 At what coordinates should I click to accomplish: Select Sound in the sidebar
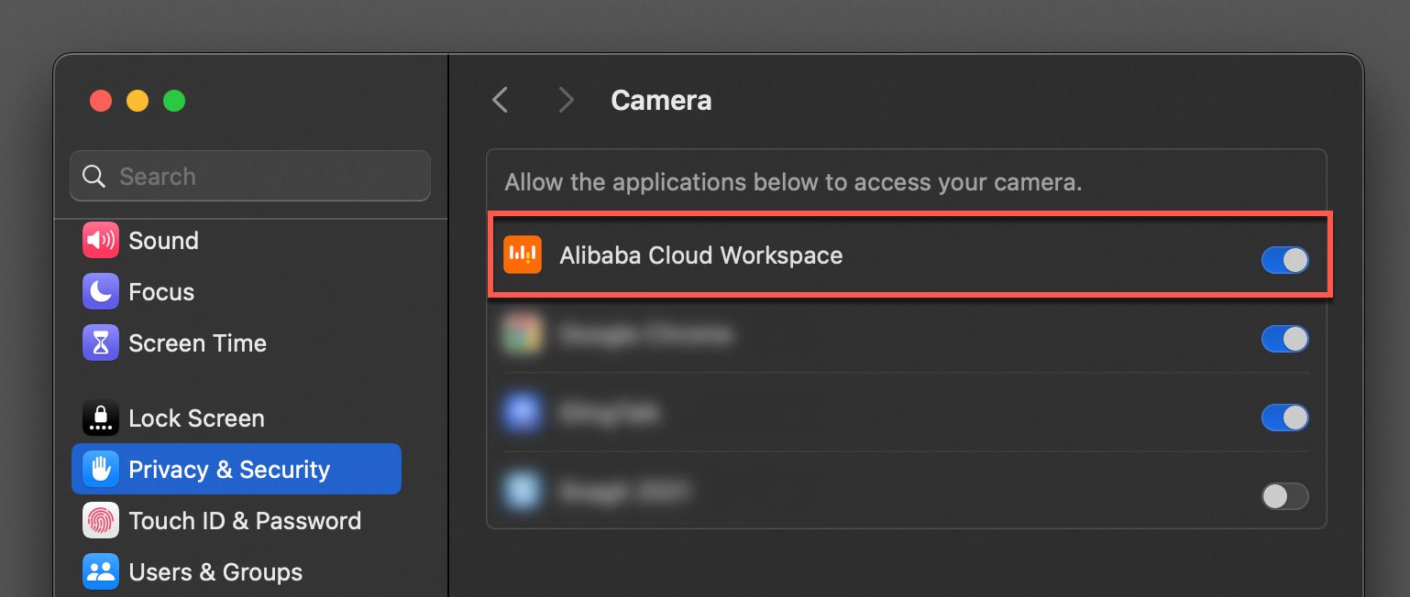163,240
